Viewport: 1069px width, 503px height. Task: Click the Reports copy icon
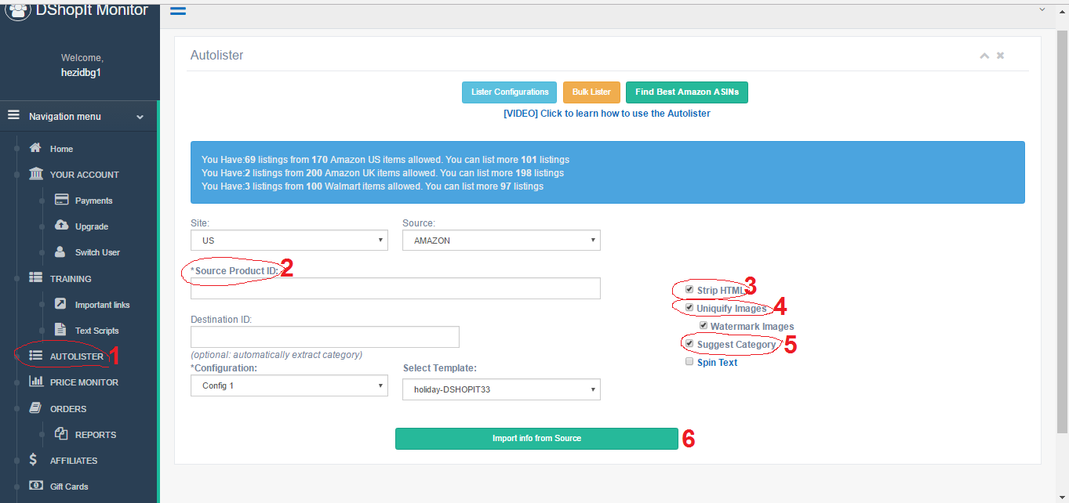click(61, 433)
